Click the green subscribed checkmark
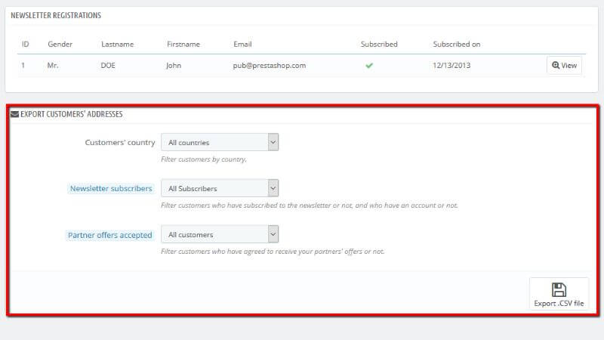The width and height of the screenshot is (604, 340). [369, 66]
